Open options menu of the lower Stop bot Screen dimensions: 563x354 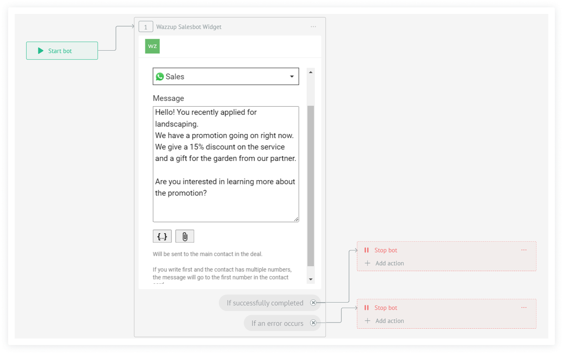click(524, 307)
